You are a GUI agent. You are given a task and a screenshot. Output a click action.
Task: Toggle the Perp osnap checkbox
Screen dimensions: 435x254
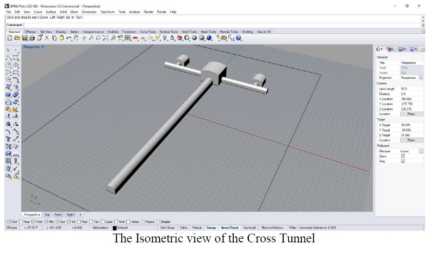click(79, 222)
